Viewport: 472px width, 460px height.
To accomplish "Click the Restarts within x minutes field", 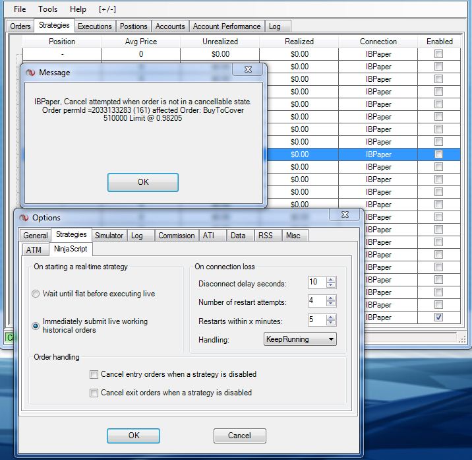I will [317, 319].
